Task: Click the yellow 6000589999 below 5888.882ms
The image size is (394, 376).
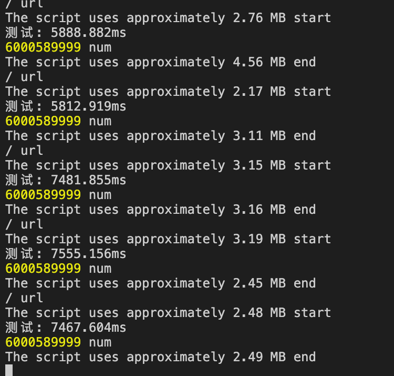Action: click(x=43, y=47)
